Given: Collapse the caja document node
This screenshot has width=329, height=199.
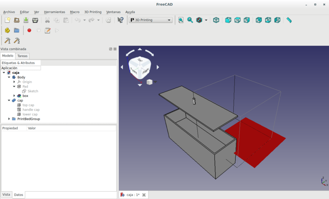Looking at the screenshot, I should tap(4, 73).
